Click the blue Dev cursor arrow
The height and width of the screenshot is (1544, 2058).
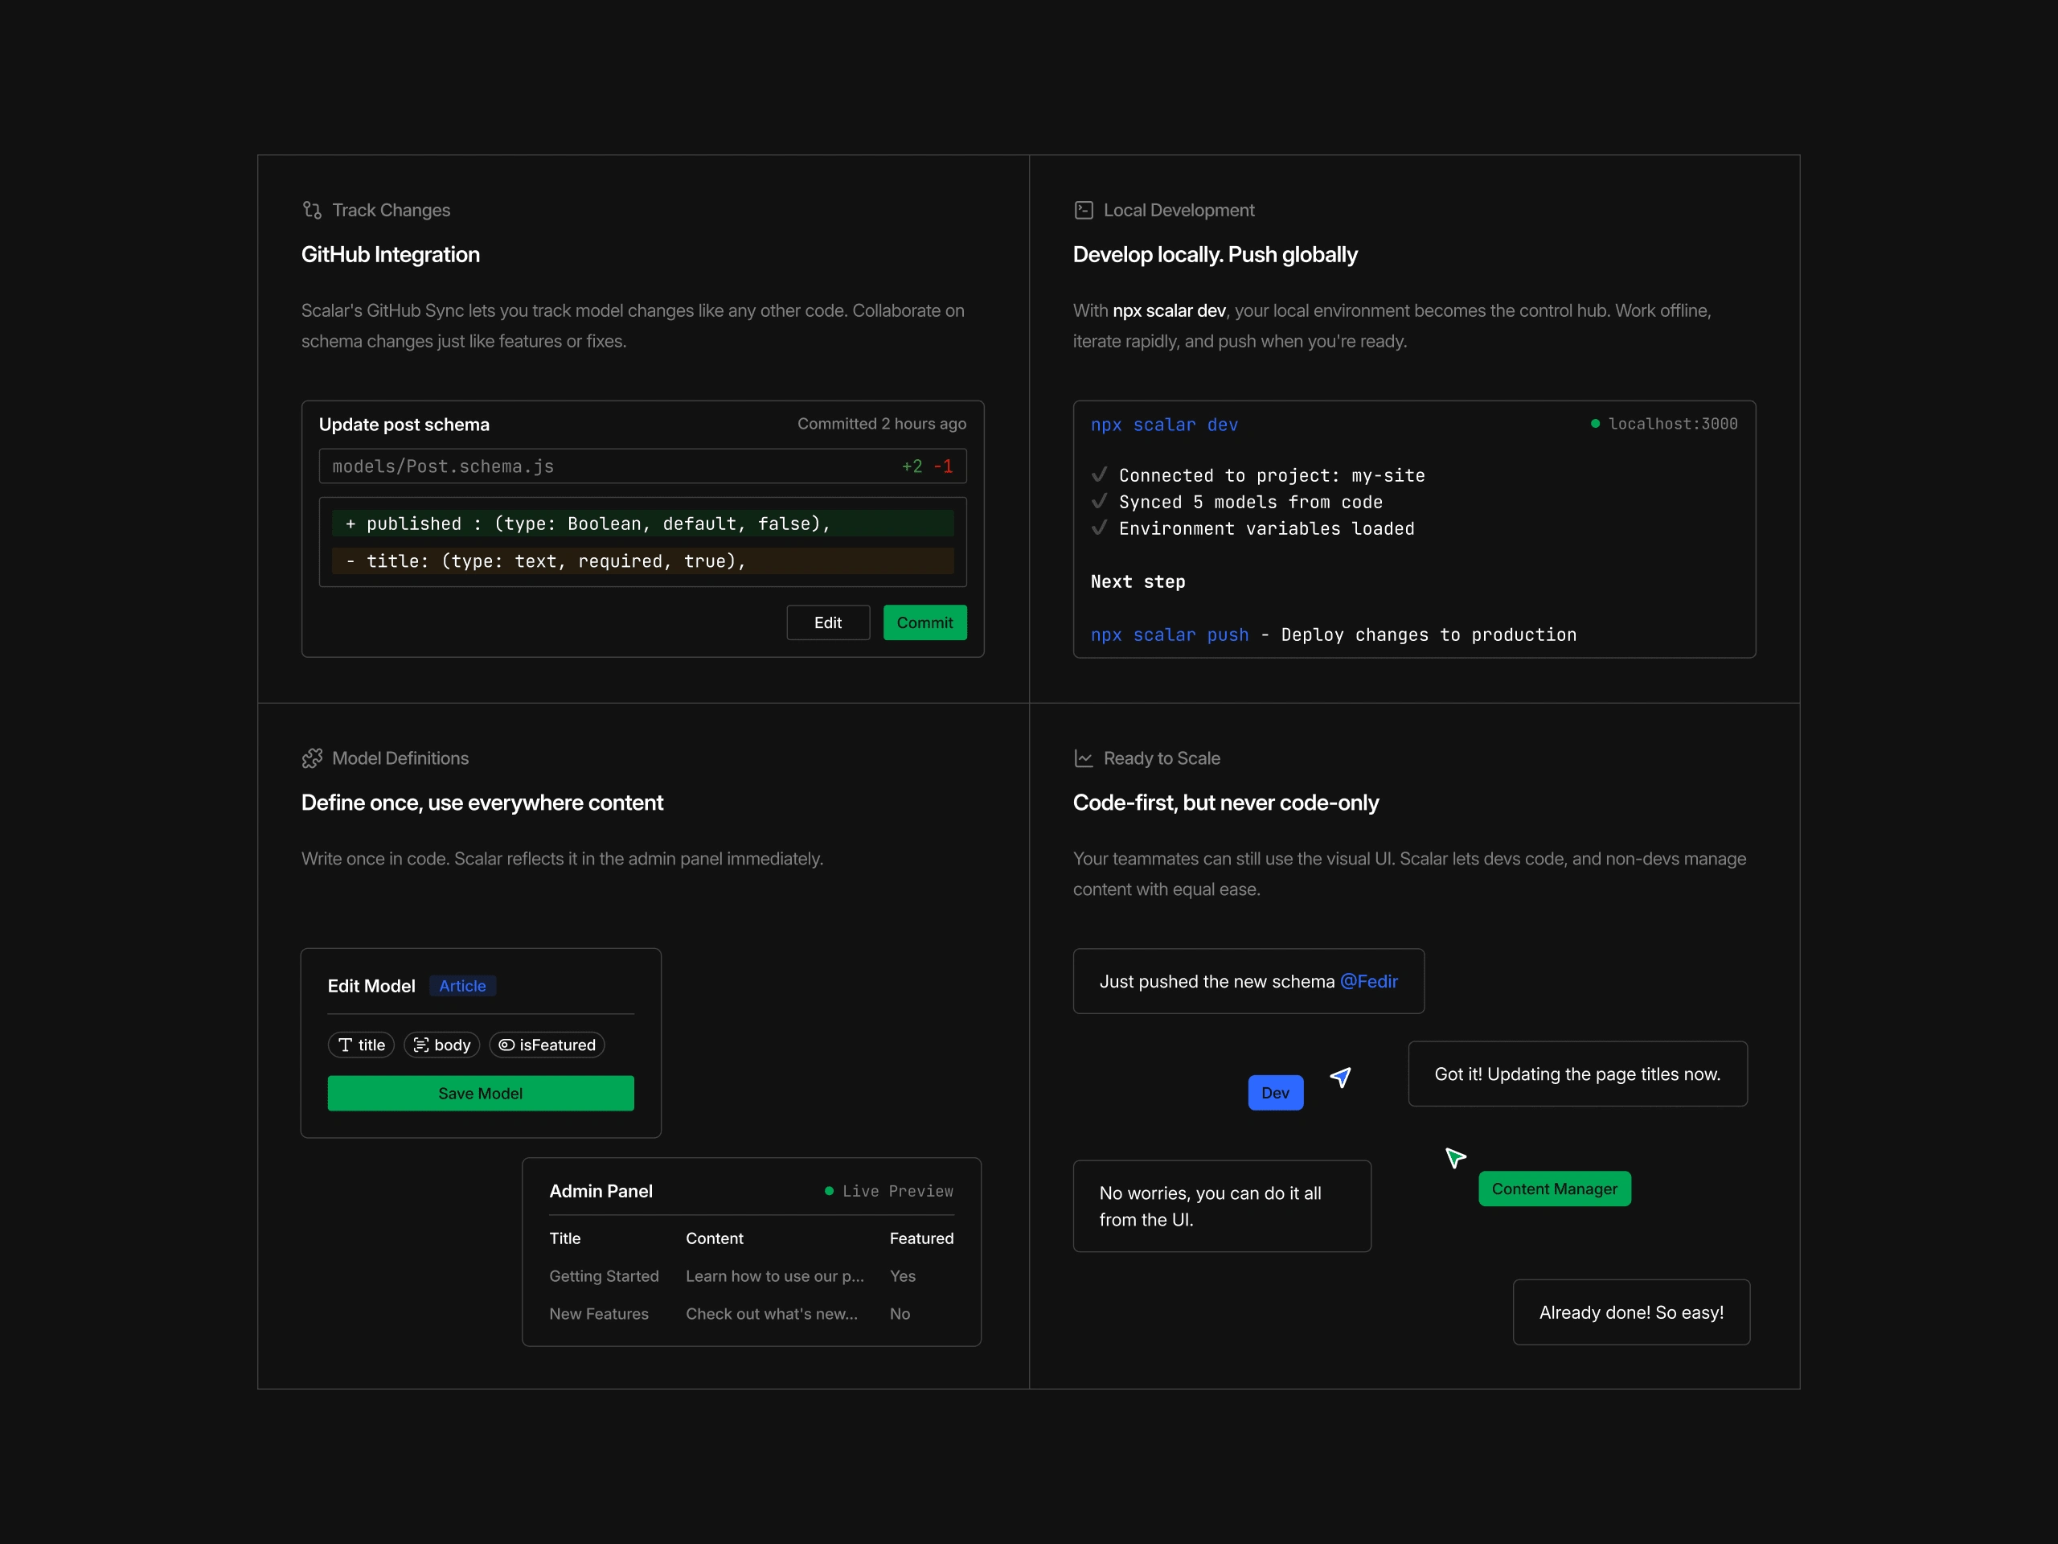click(1341, 1077)
